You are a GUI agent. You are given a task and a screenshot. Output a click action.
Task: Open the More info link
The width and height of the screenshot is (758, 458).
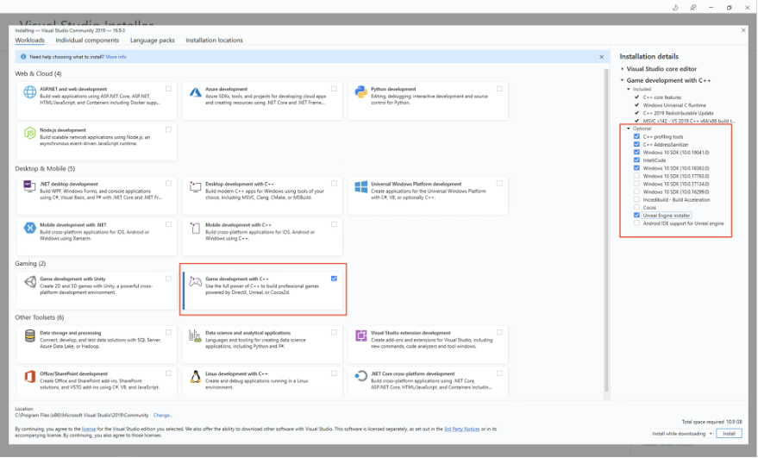(x=116, y=57)
